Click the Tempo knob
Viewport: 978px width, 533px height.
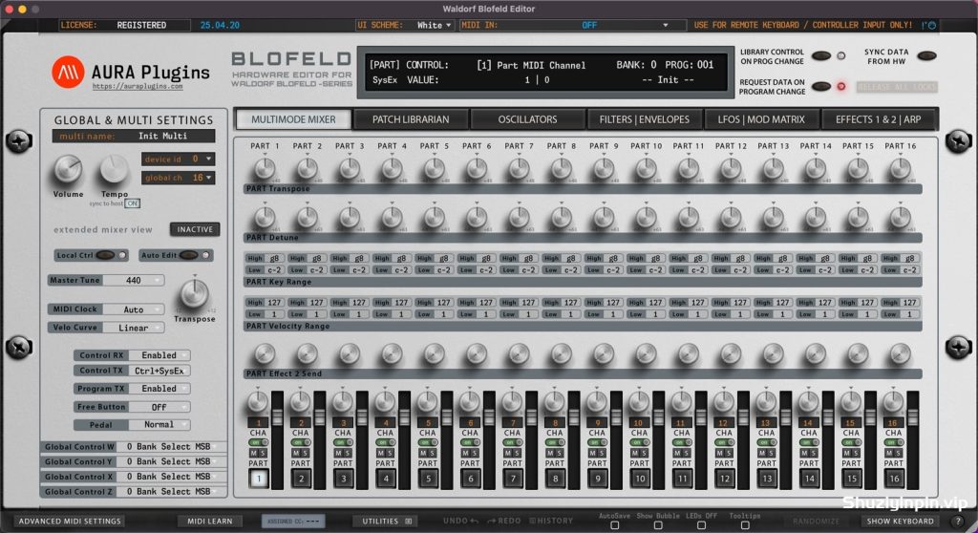pos(115,170)
